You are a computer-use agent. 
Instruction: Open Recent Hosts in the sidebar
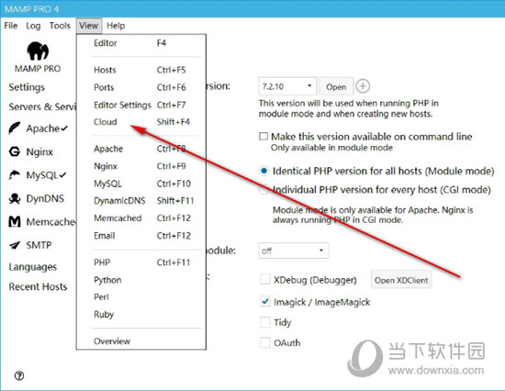coord(38,286)
